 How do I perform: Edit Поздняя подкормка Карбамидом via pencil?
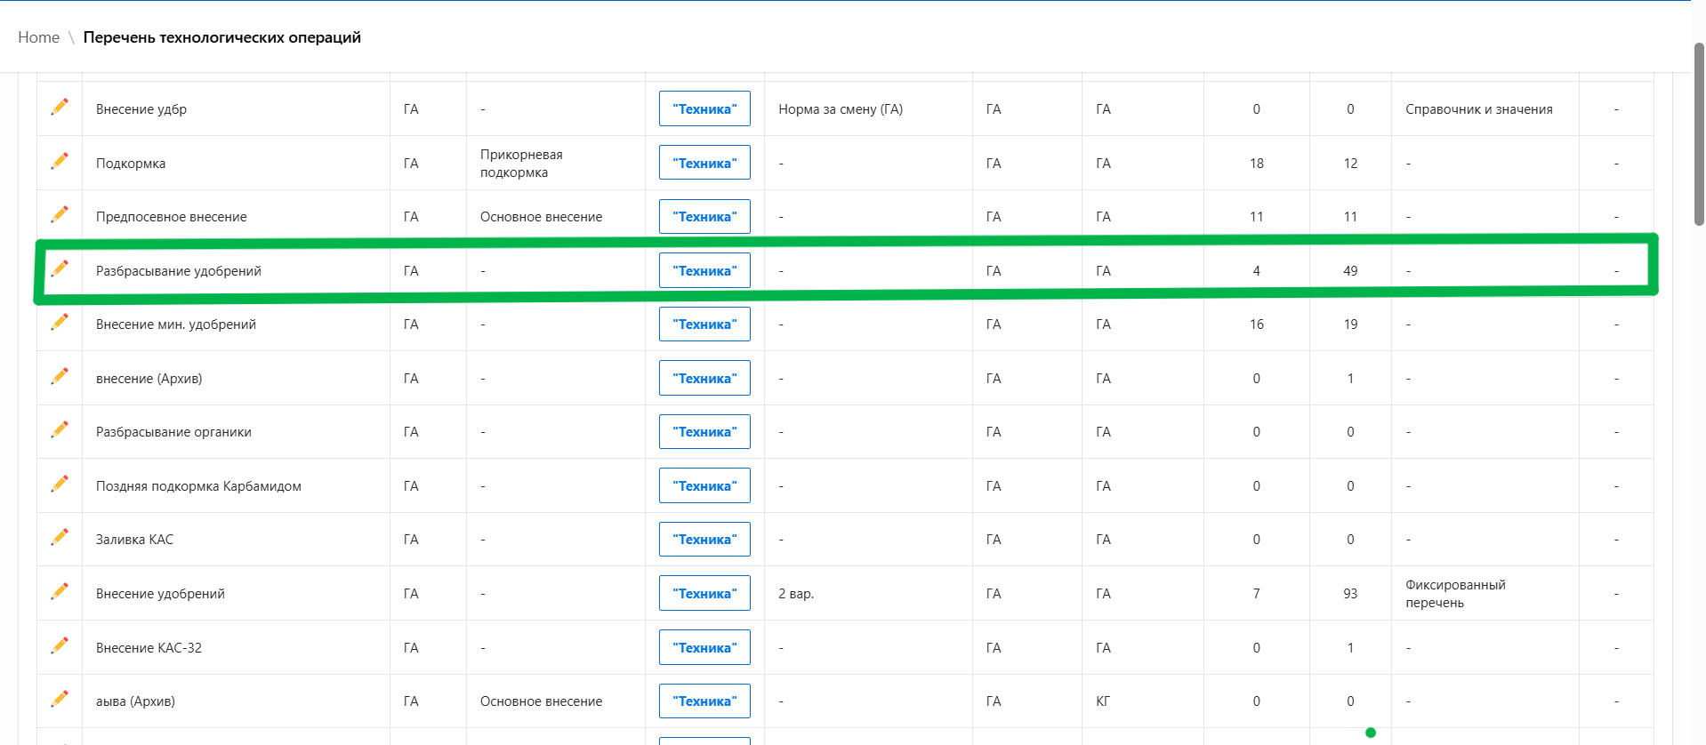tap(60, 485)
